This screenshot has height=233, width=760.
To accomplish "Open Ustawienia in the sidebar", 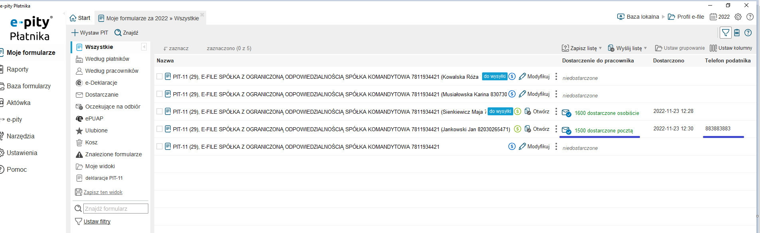I will pos(22,153).
